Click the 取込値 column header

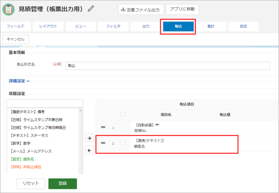click(x=225, y=115)
